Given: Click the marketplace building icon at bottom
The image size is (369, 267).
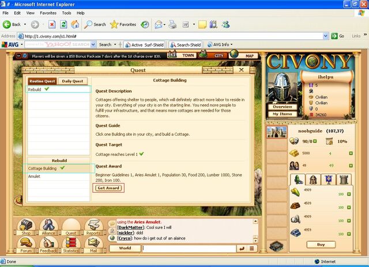Looking at the screenshot, I should click(x=277, y=246).
